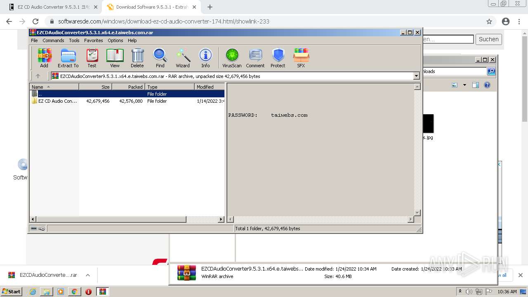Open a new Chrome tab
Viewport: 528px width, 297px height.
click(x=210, y=7)
